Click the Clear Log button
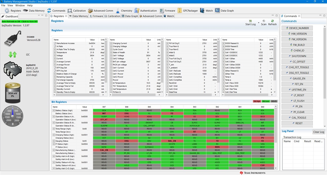This screenshot has height=175, width=327. click(318, 132)
